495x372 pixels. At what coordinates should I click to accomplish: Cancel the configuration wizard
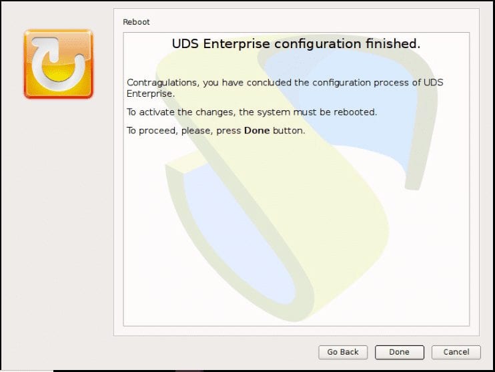coord(456,352)
